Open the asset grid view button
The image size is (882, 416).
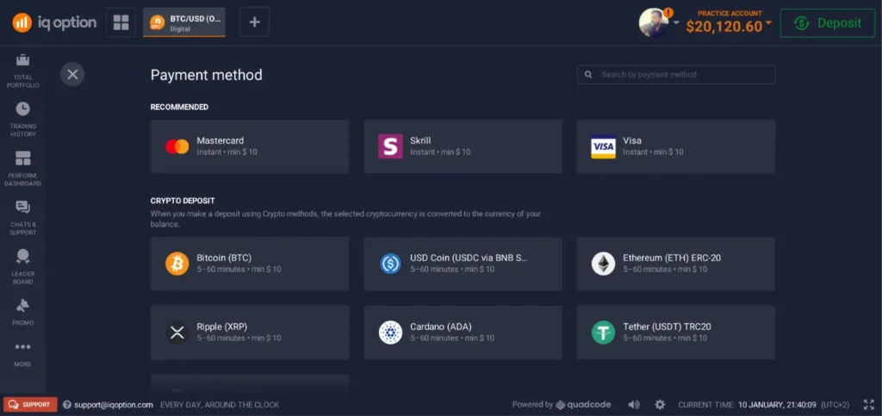click(x=121, y=22)
